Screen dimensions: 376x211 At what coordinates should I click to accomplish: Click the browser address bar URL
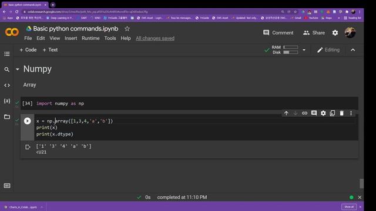88,12
